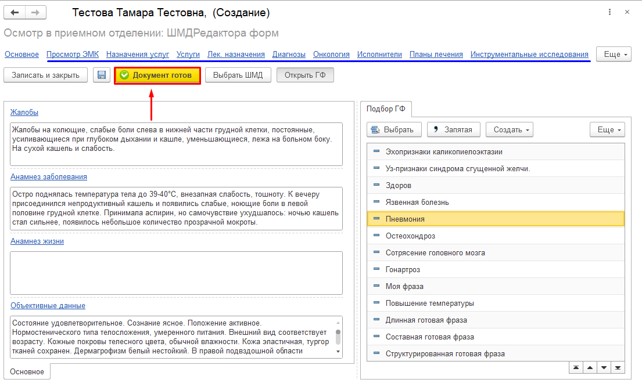642x383 pixels.
Task: Click the icon beside Остеохондроз phrase
Action: tap(376, 236)
